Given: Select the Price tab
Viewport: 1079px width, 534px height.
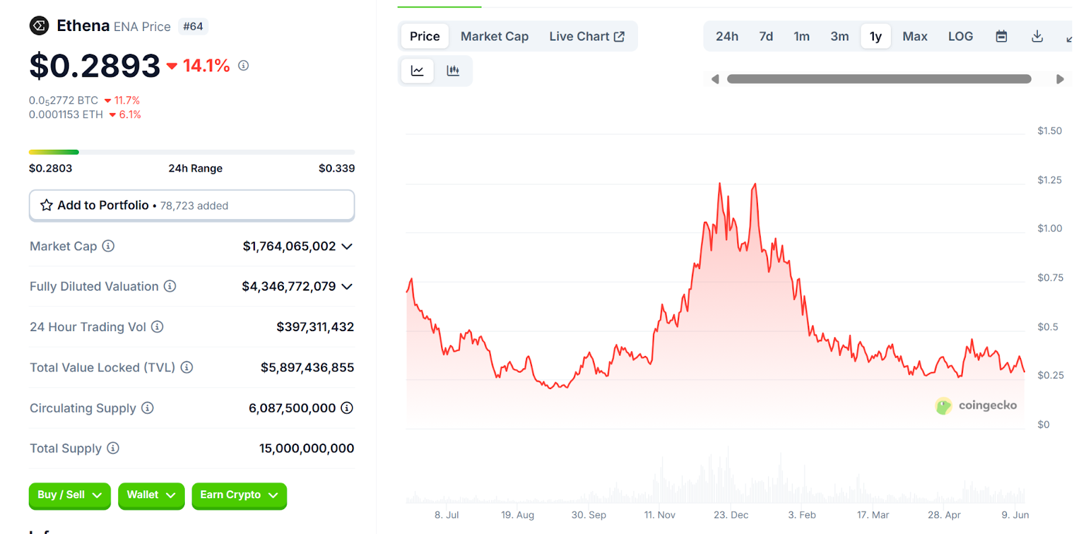Looking at the screenshot, I should [x=425, y=36].
